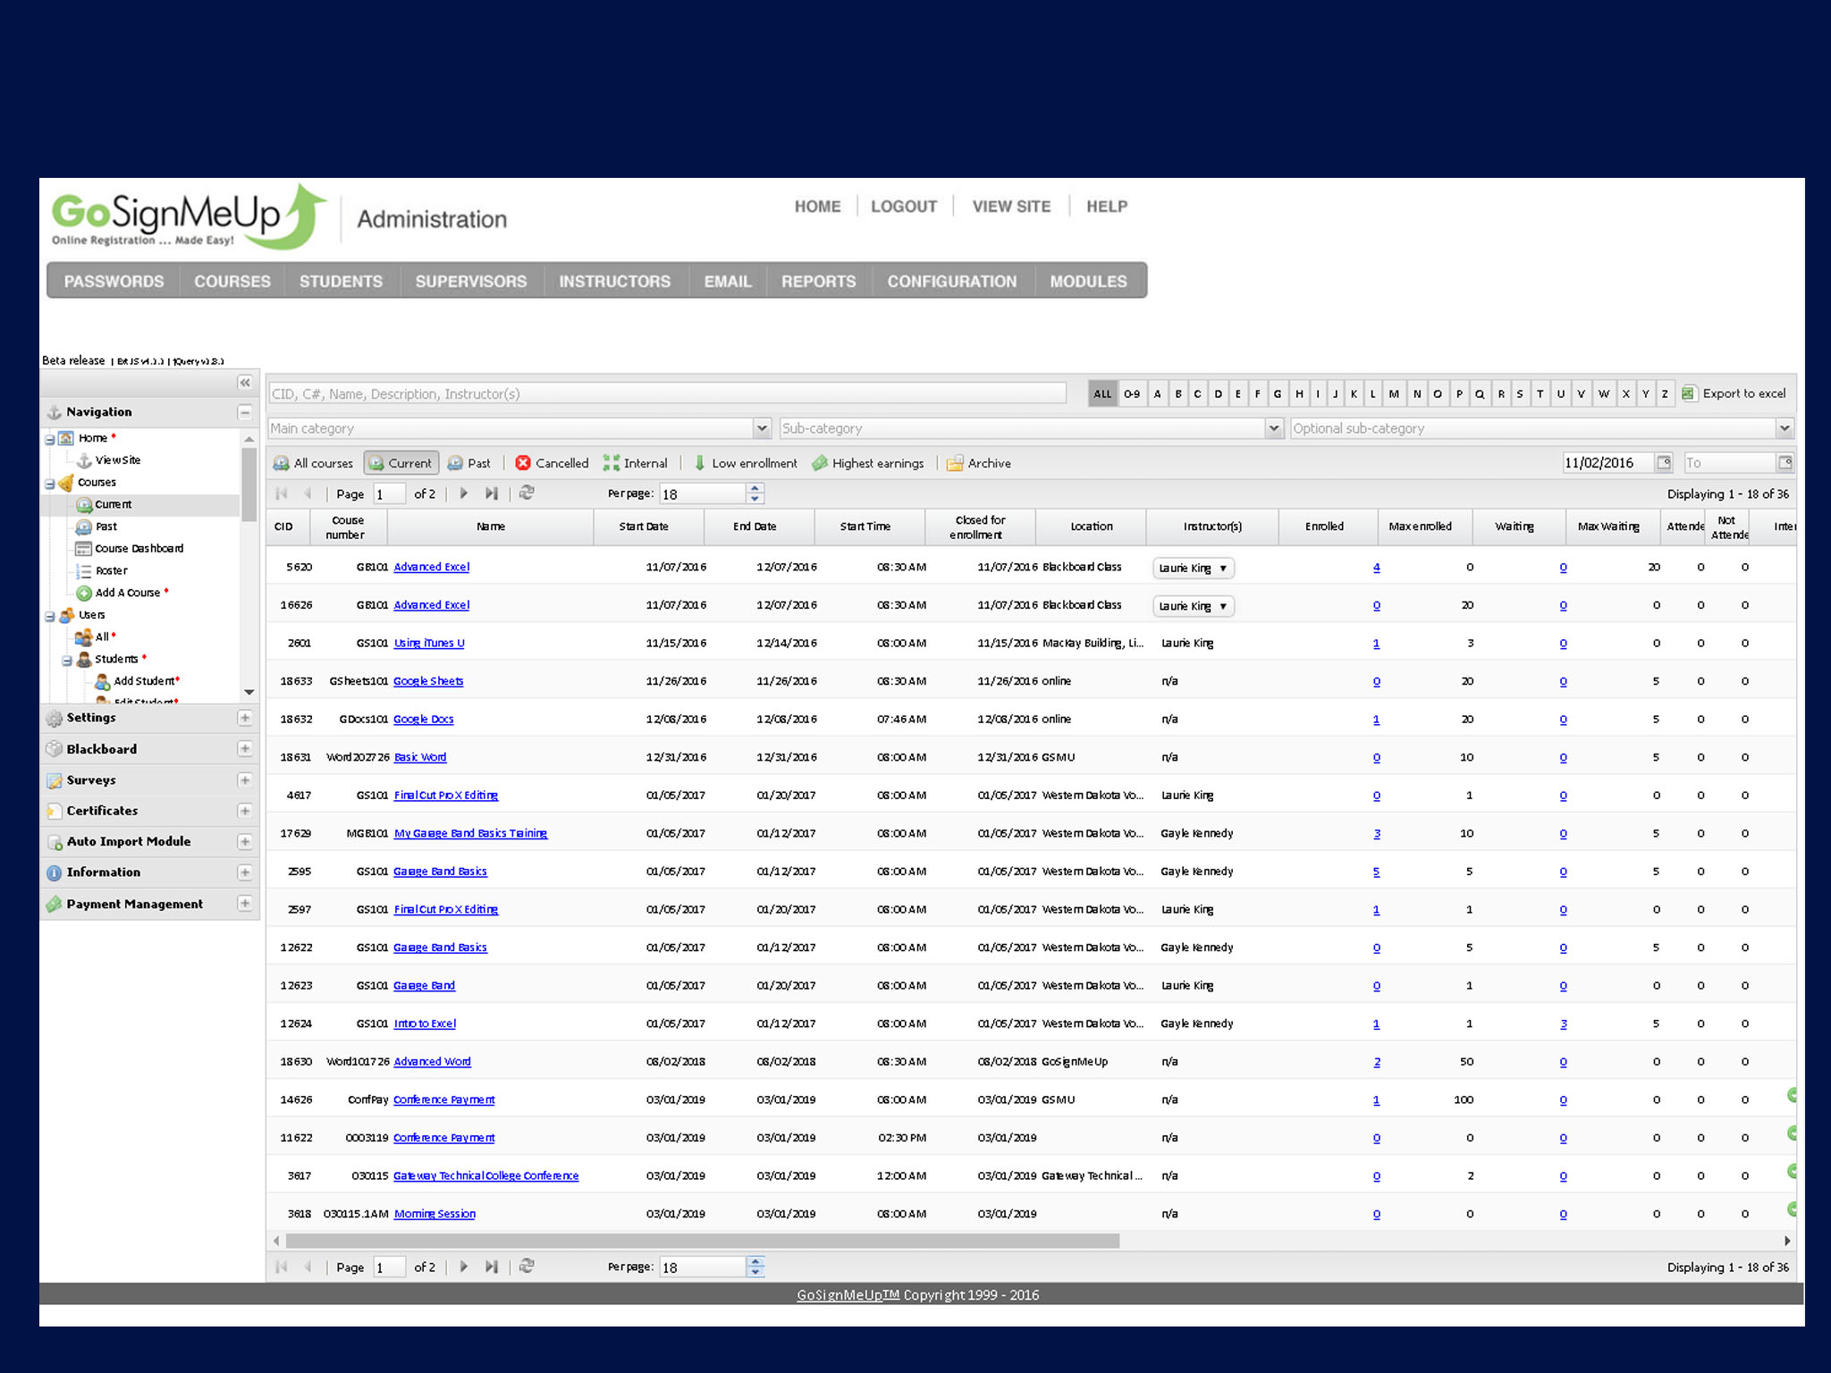The width and height of the screenshot is (1831, 1373).
Task: Collapse the left sidebar with the double-arrow icon
Action: (x=244, y=383)
